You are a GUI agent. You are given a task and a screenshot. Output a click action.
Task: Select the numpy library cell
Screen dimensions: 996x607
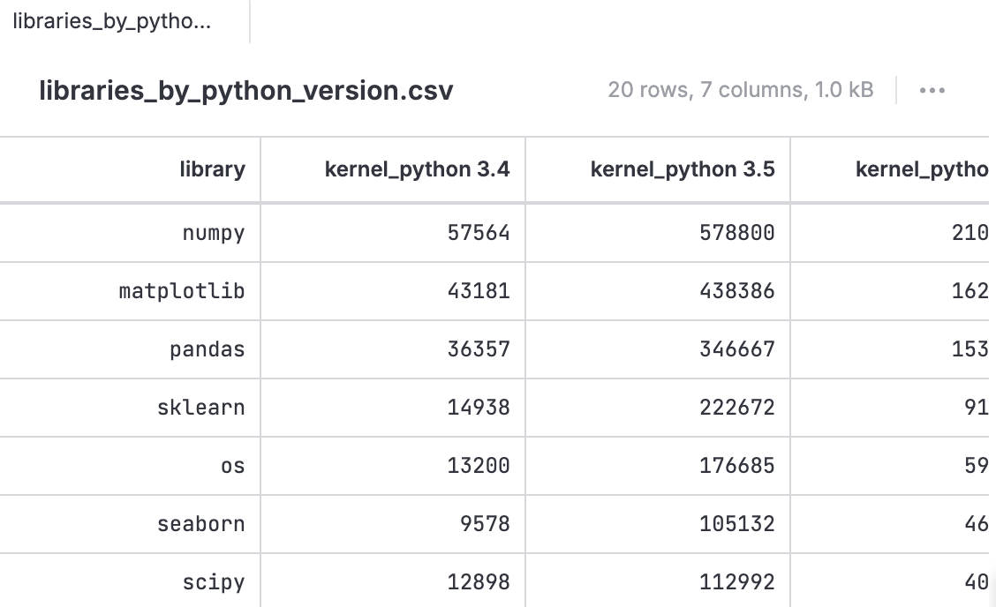tap(213, 233)
